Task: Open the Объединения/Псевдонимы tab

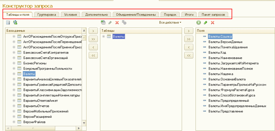Action: (136, 15)
